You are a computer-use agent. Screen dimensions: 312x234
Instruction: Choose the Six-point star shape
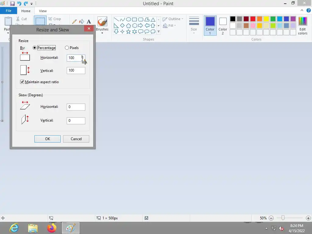pos(135,31)
